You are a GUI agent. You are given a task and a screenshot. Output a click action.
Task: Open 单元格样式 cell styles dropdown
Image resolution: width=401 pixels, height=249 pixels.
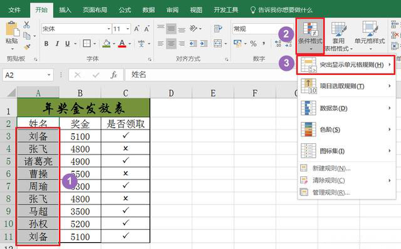tap(370, 36)
